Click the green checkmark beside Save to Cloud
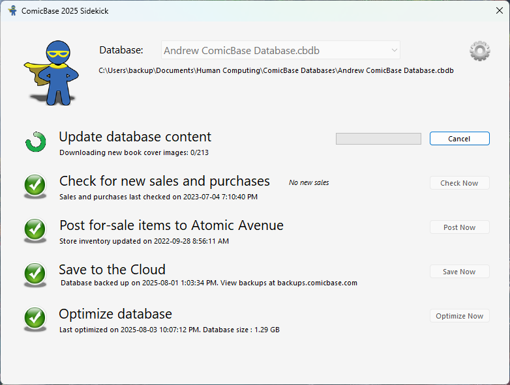The height and width of the screenshot is (385, 510). [x=35, y=274]
